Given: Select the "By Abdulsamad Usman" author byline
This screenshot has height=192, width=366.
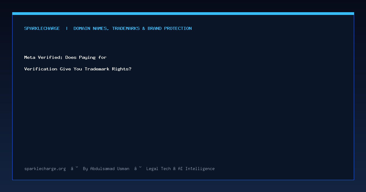Looking at the screenshot, I should [x=106, y=169].
